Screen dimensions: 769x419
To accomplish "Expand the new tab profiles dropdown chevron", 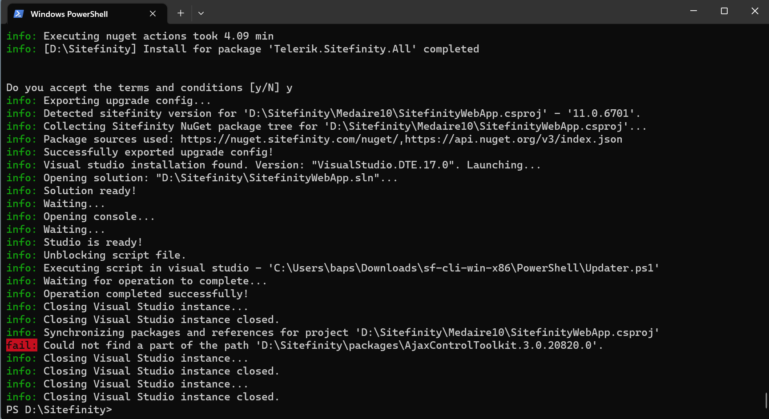I will tap(201, 13).
